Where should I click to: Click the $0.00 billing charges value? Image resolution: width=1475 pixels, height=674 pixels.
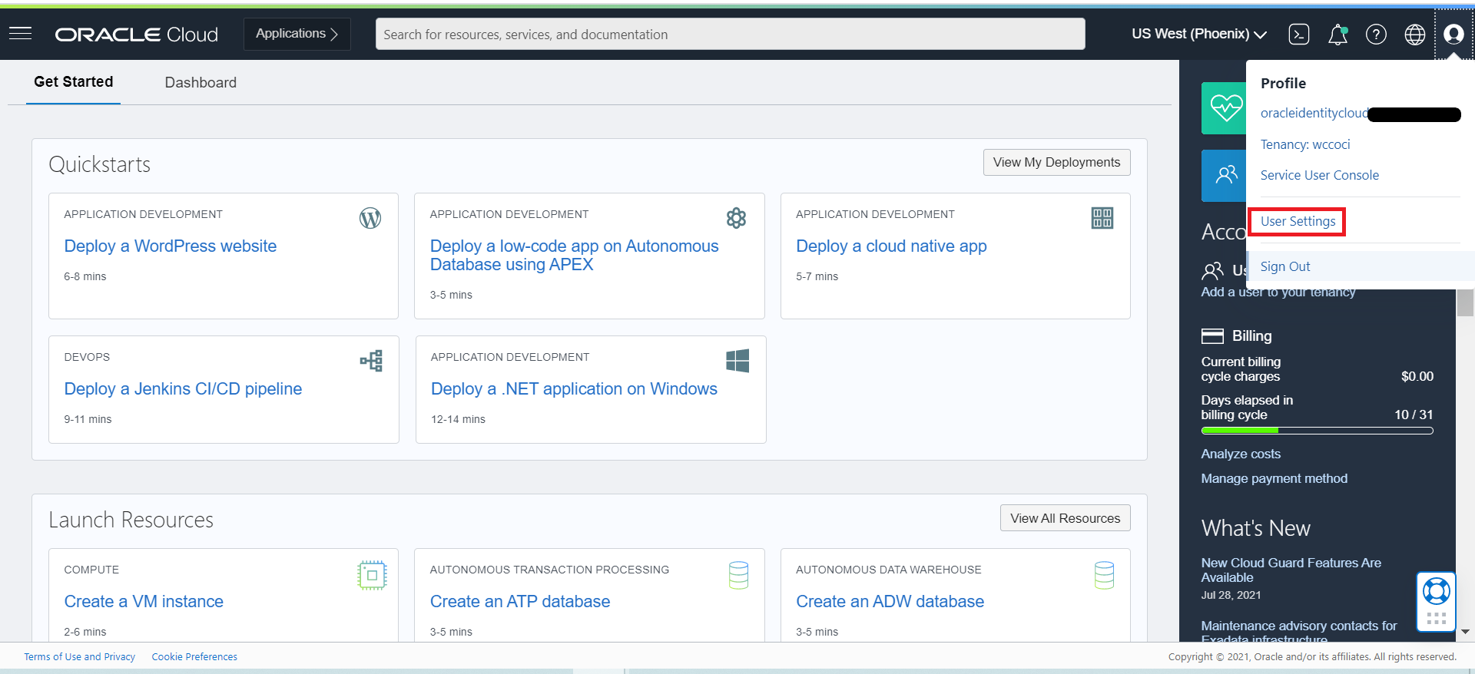click(1417, 376)
